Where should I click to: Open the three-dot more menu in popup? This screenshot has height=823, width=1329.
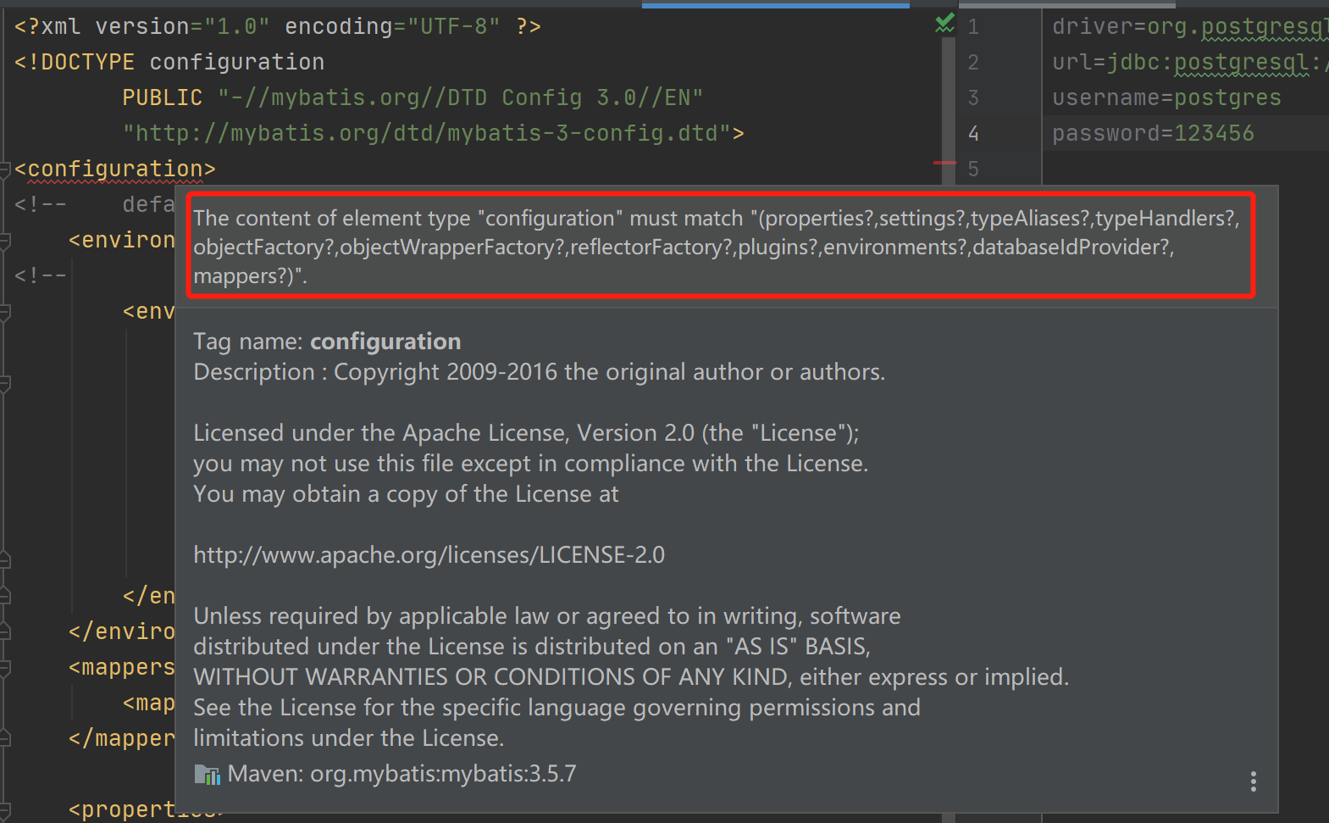(1253, 781)
